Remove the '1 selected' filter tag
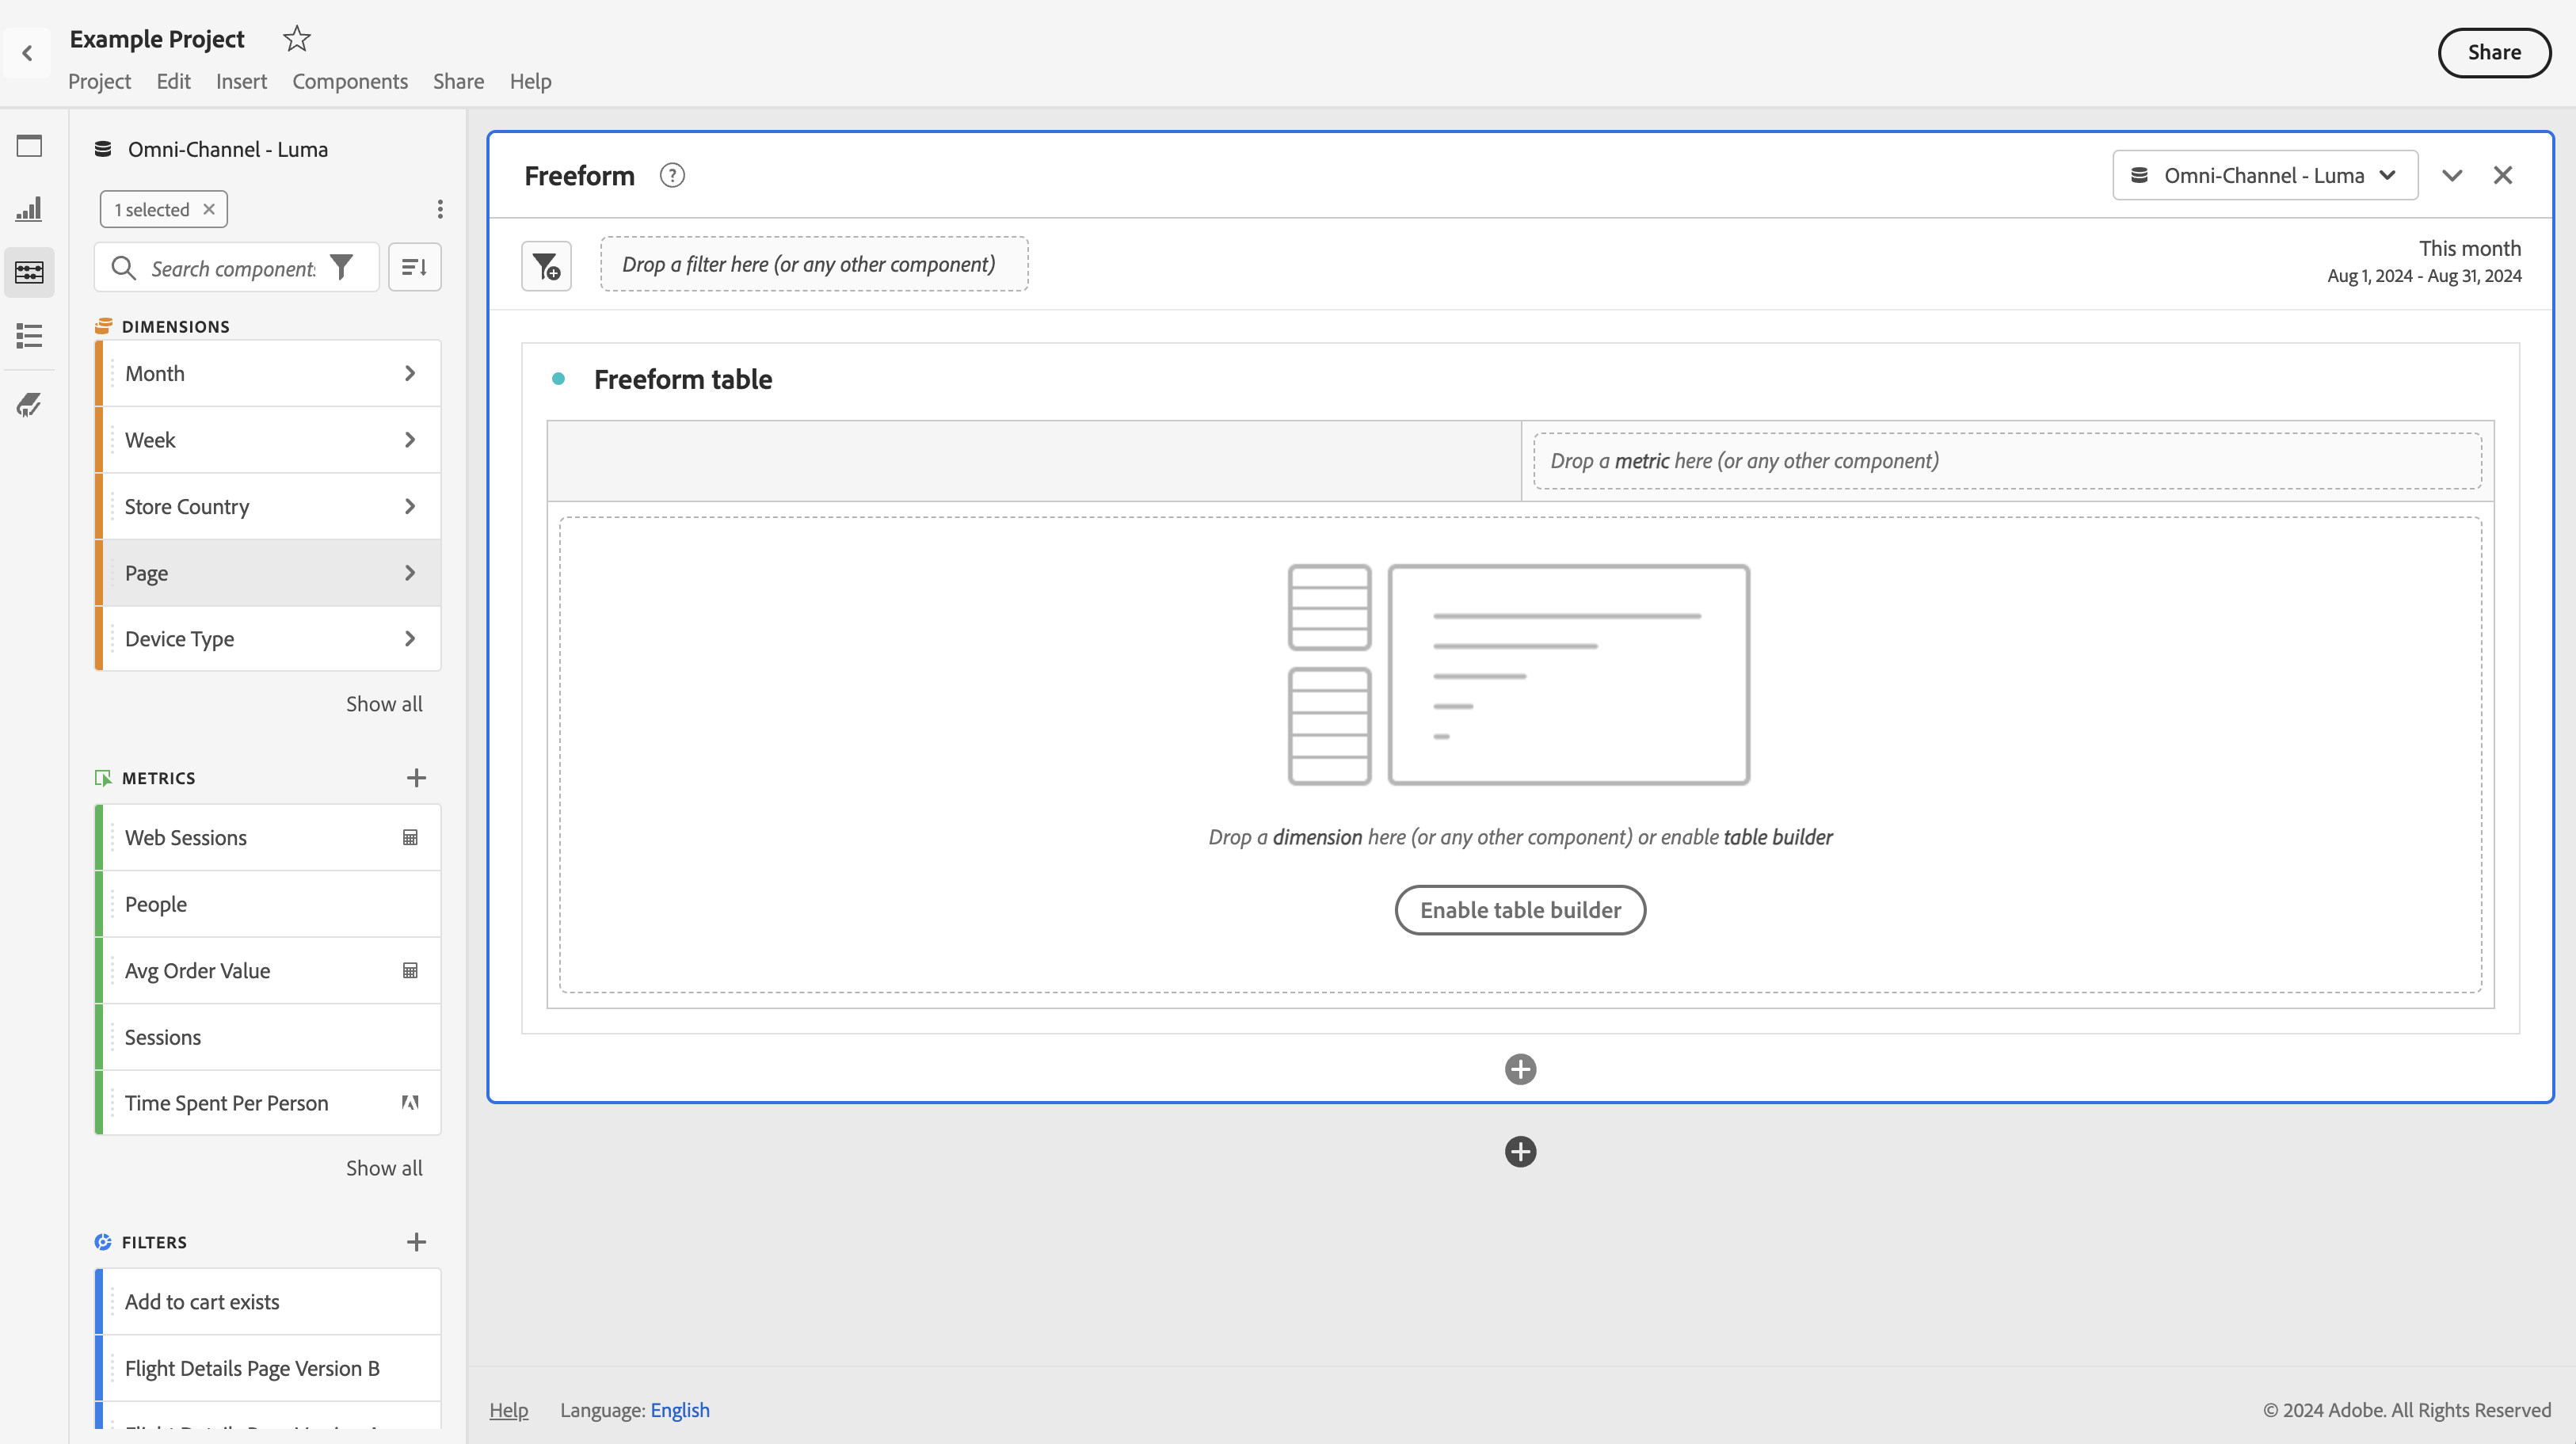The width and height of the screenshot is (2576, 1444). point(209,209)
